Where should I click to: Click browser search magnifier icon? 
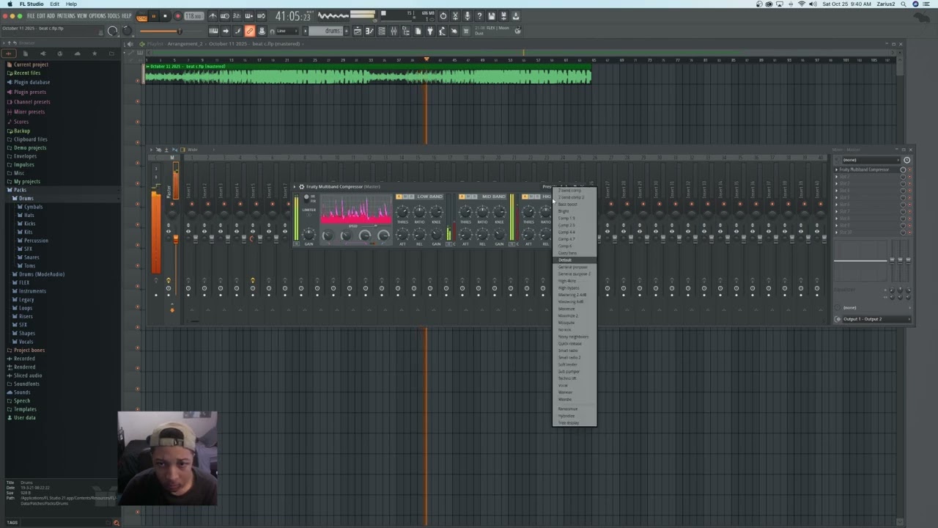click(116, 523)
